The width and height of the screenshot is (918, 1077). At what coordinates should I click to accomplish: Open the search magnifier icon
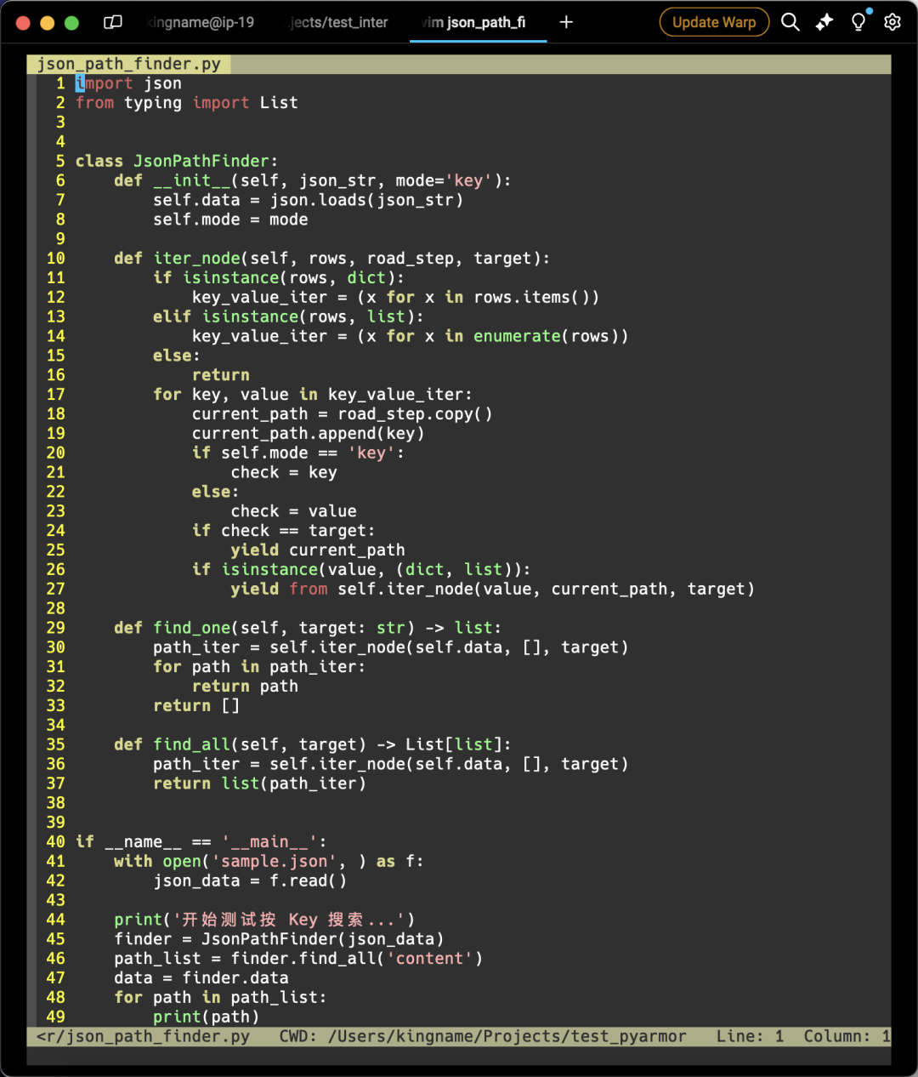(x=790, y=22)
